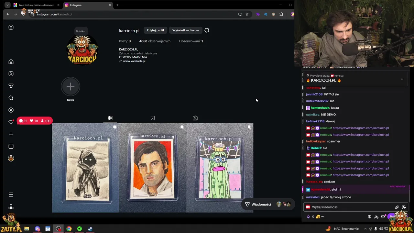Open the tab search dropdown arrow

pyautogui.click(x=7, y=5)
